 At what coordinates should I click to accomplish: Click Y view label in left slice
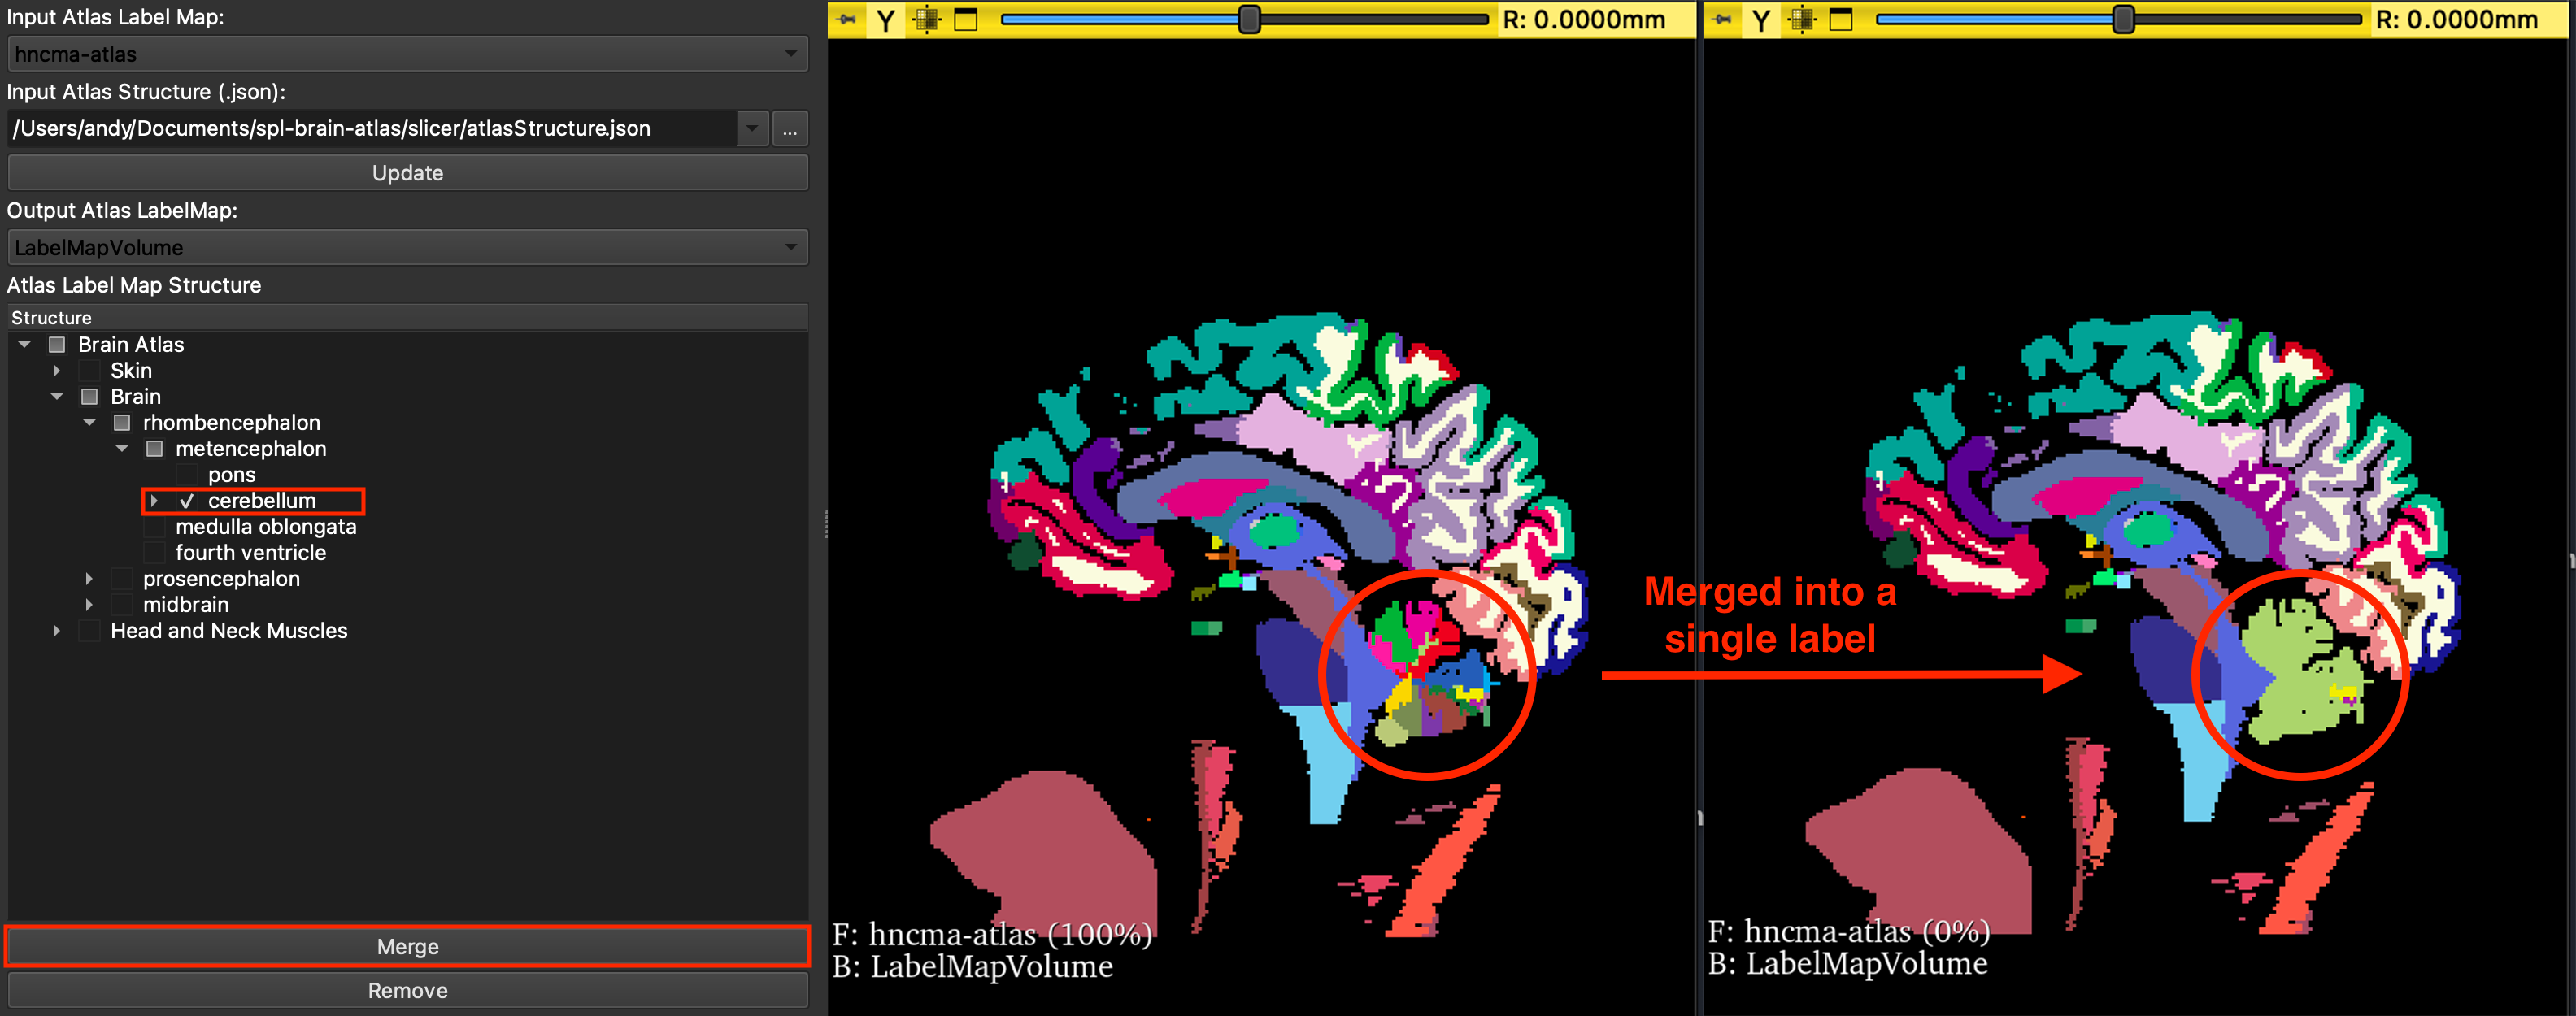click(x=886, y=20)
